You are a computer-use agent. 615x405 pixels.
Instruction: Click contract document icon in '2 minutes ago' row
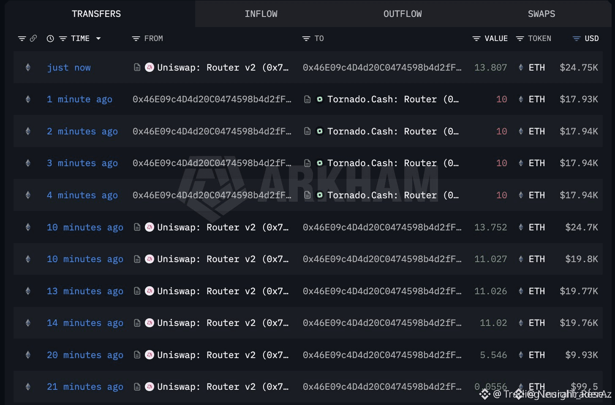307,131
